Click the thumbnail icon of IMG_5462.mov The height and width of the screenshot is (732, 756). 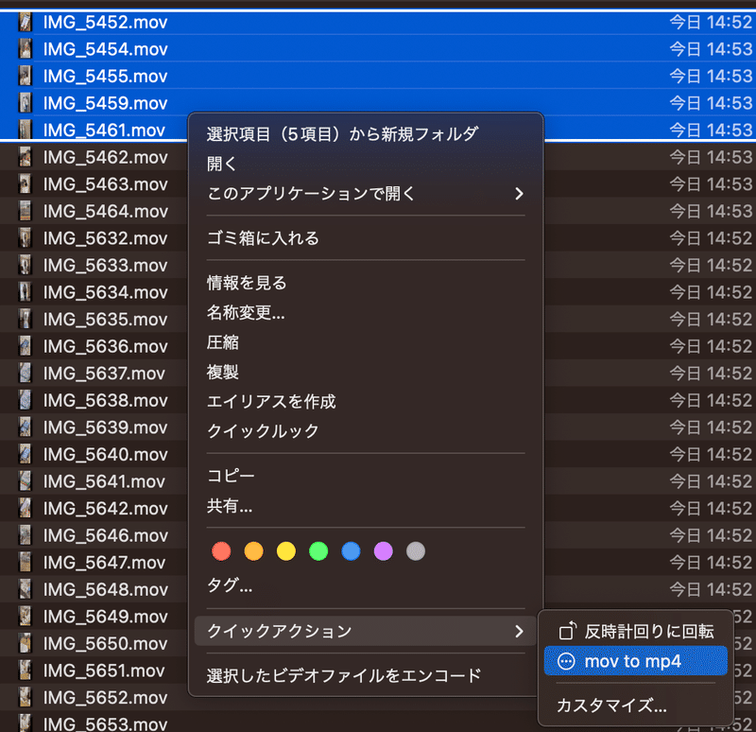click(x=23, y=157)
